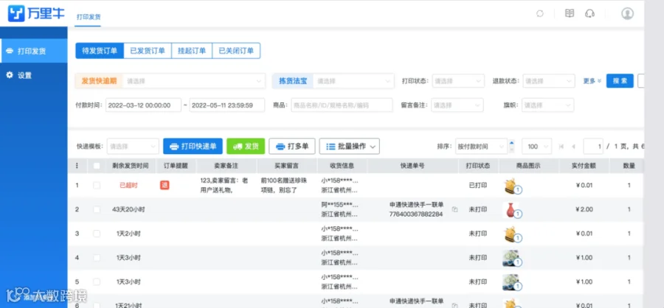Viewport: 664px width, 308px height.
Task: Open the 挂起订单 tab
Action: click(x=192, y=51)
